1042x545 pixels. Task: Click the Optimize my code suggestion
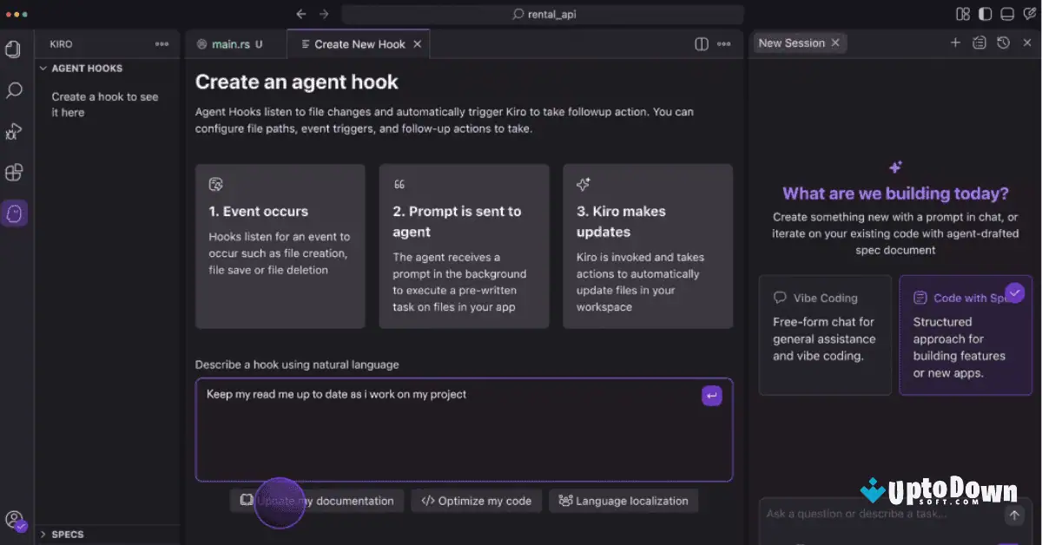tap(476, 501)
